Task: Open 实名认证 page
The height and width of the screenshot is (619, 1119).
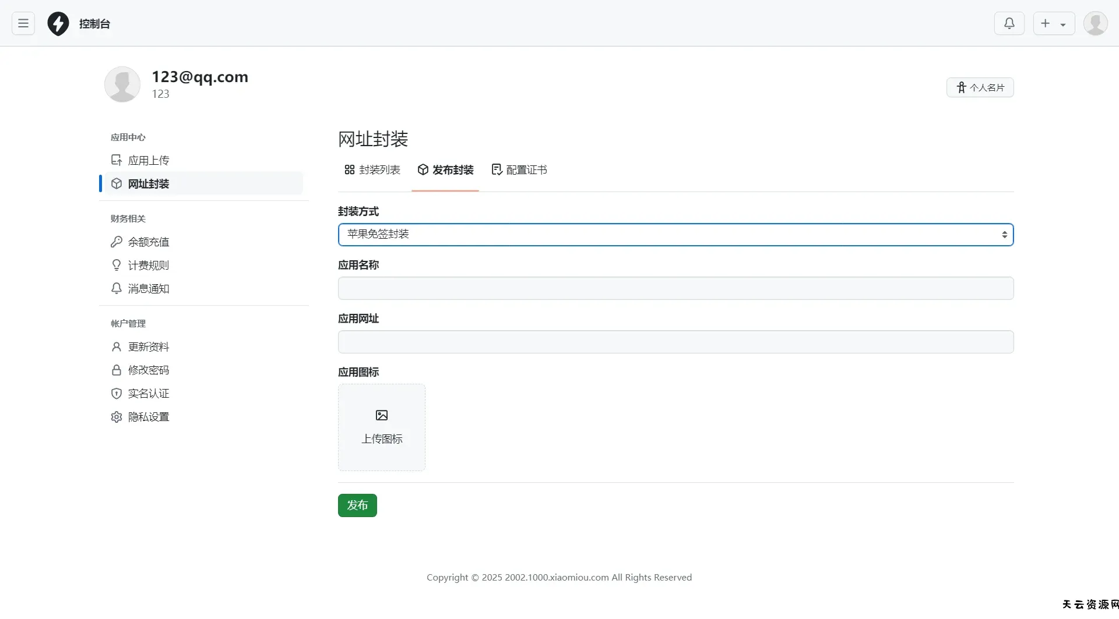Action: (x=148, y=393)
